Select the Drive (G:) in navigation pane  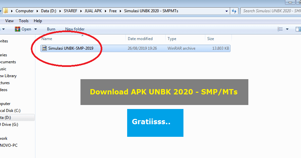(9, 125)
